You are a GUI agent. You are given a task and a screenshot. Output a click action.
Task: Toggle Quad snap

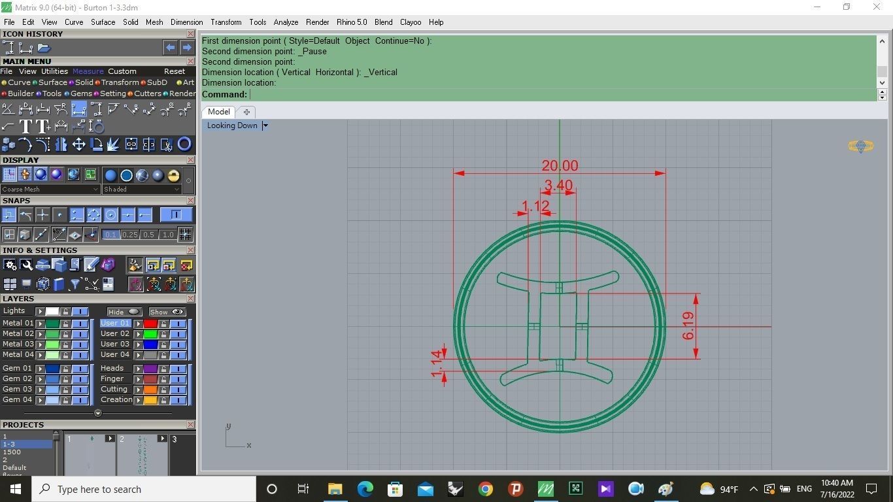tap(93, 215)
